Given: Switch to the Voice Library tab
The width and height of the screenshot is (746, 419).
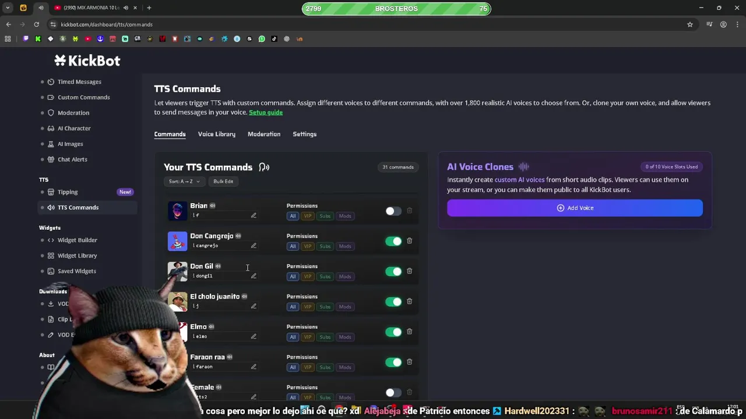Looking at the screenshot, I should (217, 134).
